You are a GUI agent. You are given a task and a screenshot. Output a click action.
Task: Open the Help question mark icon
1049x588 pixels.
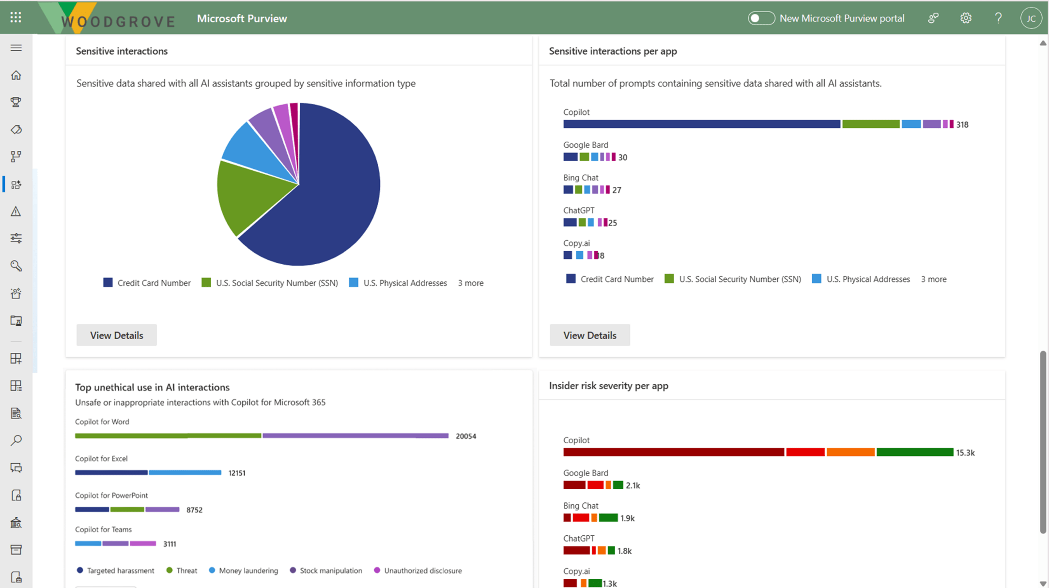[998, 18]
